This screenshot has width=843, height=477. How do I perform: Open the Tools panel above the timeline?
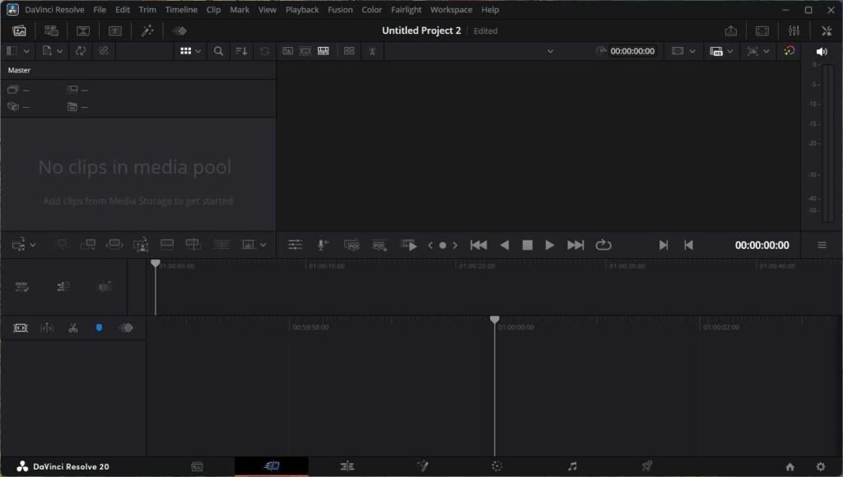tap(296, 245)
